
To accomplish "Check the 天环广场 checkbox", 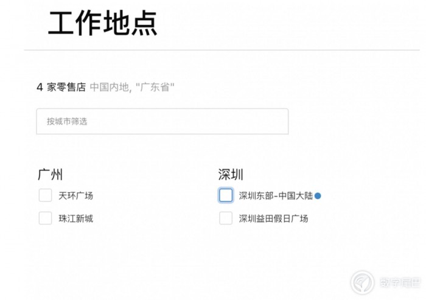I will [x=45, y=195].
